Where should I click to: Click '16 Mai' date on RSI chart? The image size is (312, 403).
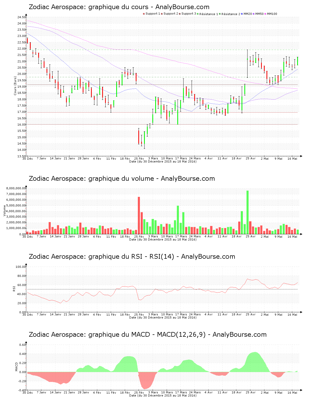point(292,314)
